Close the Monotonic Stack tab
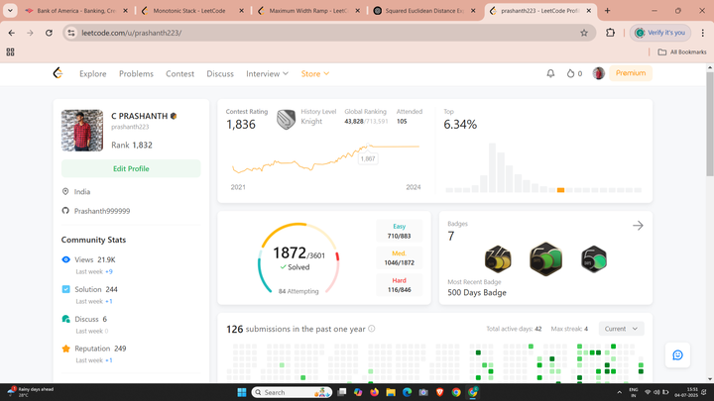Viewport: 714px width, 401px height. [x=241, y=11]
